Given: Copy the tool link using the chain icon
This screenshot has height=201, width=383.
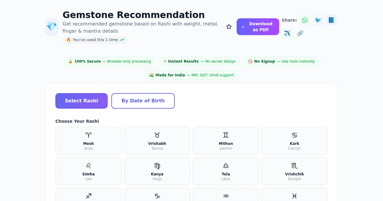Looking at the screenshot, I should click(x=300, y=33).
